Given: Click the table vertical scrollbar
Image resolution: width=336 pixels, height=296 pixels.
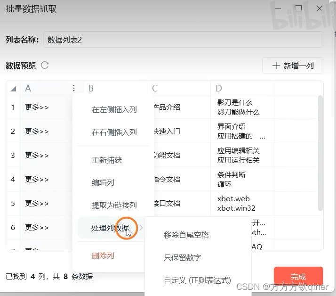Looking at the screenshot, I should click(320, 153).
